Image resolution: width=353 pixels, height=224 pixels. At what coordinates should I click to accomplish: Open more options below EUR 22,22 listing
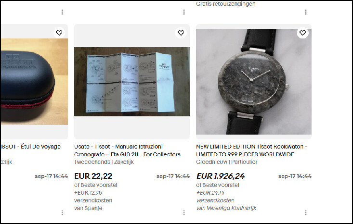[x=184, y=212]
